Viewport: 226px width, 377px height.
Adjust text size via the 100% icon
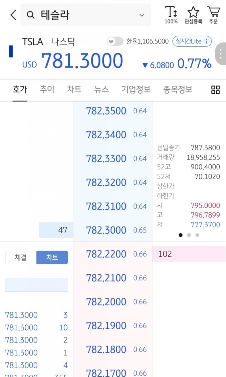coord(171,14)
